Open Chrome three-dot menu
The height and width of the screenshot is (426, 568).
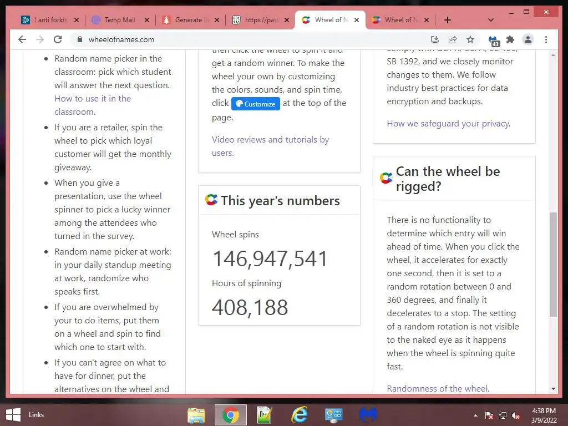tap(546, 39)
